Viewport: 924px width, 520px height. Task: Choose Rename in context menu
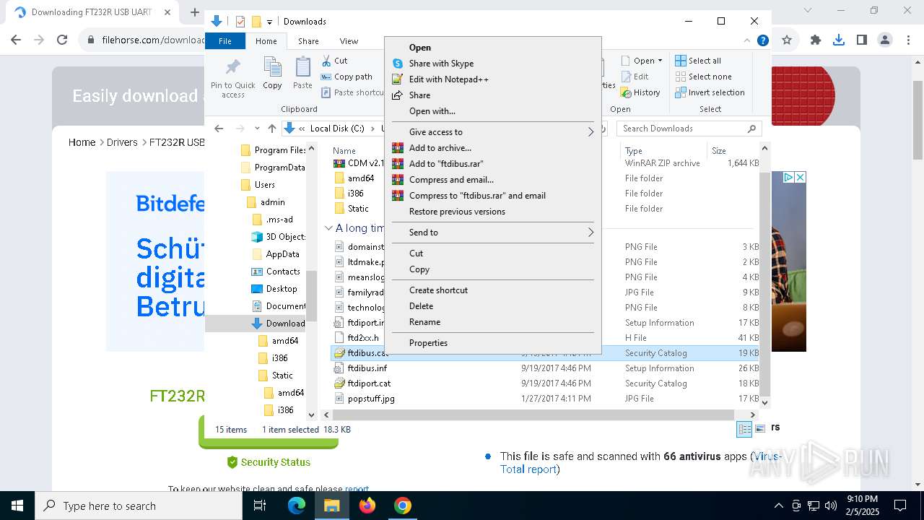coord(493,322)
